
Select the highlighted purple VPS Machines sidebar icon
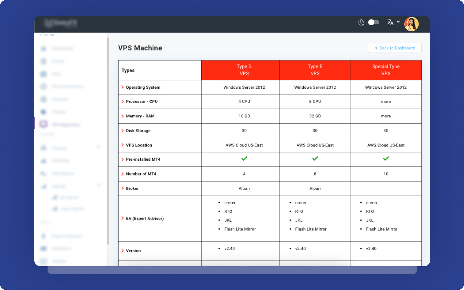(43, 124)
